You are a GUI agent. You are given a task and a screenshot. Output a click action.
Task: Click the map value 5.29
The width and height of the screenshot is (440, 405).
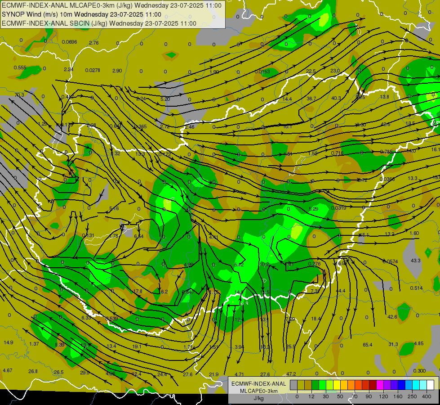pos(313,209)
